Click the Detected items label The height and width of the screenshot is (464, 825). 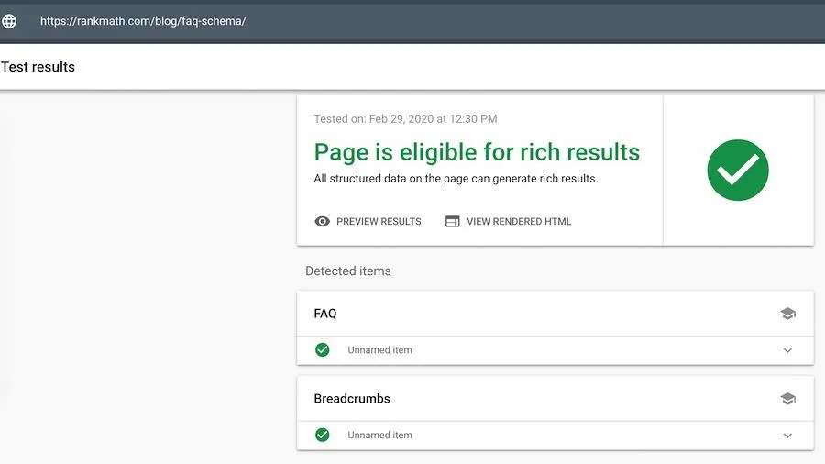tap(348, 271)
